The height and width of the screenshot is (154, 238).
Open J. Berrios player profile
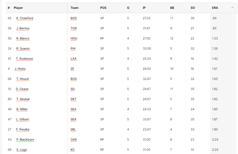point(23,28)
